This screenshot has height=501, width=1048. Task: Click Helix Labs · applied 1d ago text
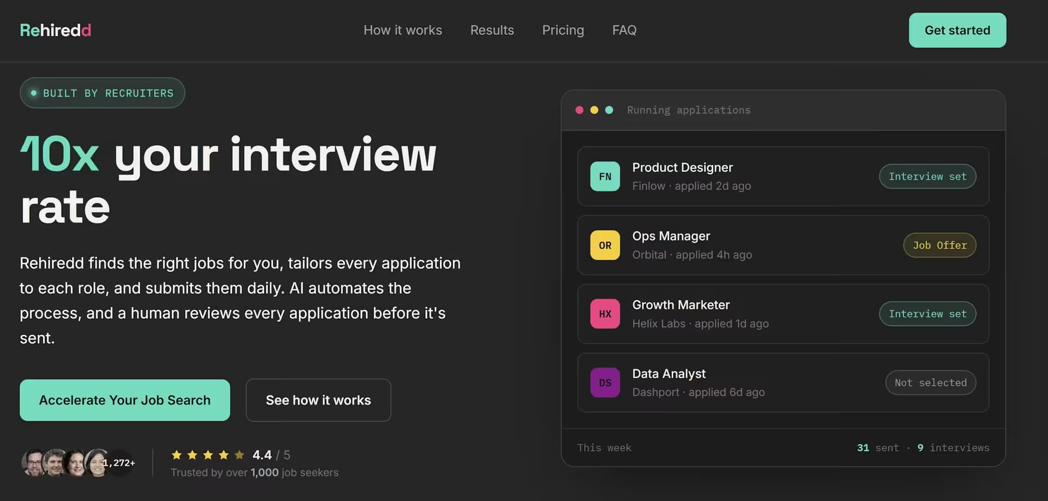coord(700,324)
